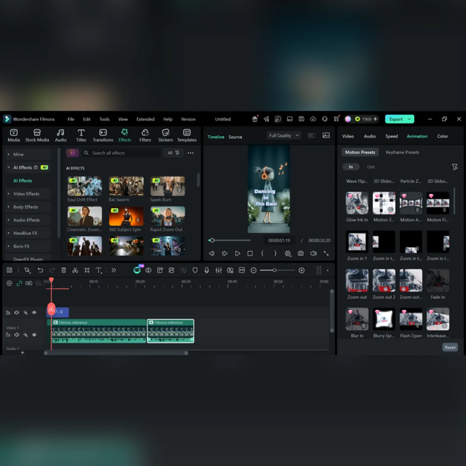Select the Out motion preset toggle
Image resolution: width=466 pixels, height=466 pixels.
pyautogui.click(x=371, y=167)
